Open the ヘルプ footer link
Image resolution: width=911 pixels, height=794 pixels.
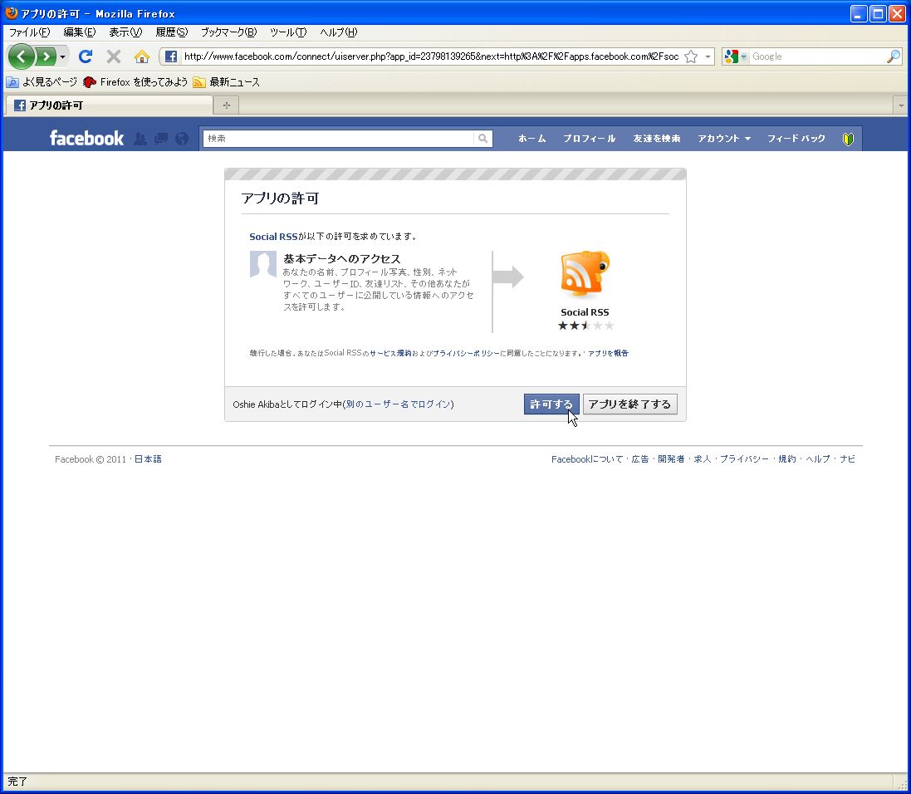pyautogui.click(x=818, y=459)
